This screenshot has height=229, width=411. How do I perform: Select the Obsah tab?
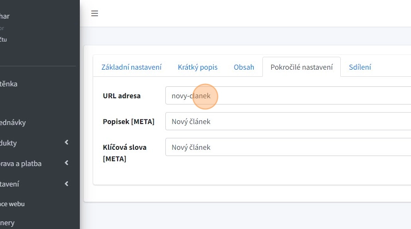pos(244,67)
